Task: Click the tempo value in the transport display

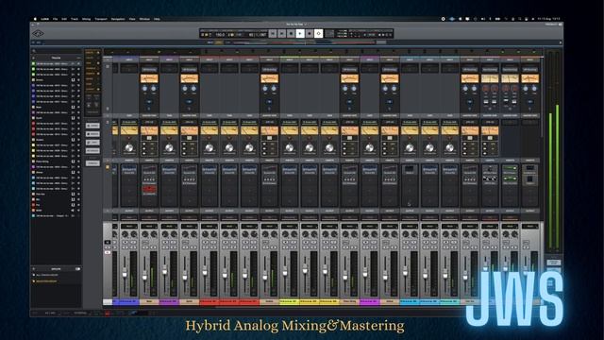Action: [x=220, y=34]
